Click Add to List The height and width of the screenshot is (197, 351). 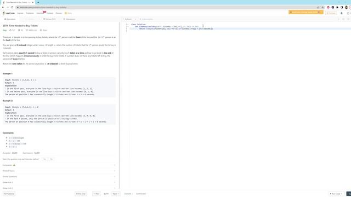click(31, 30)
